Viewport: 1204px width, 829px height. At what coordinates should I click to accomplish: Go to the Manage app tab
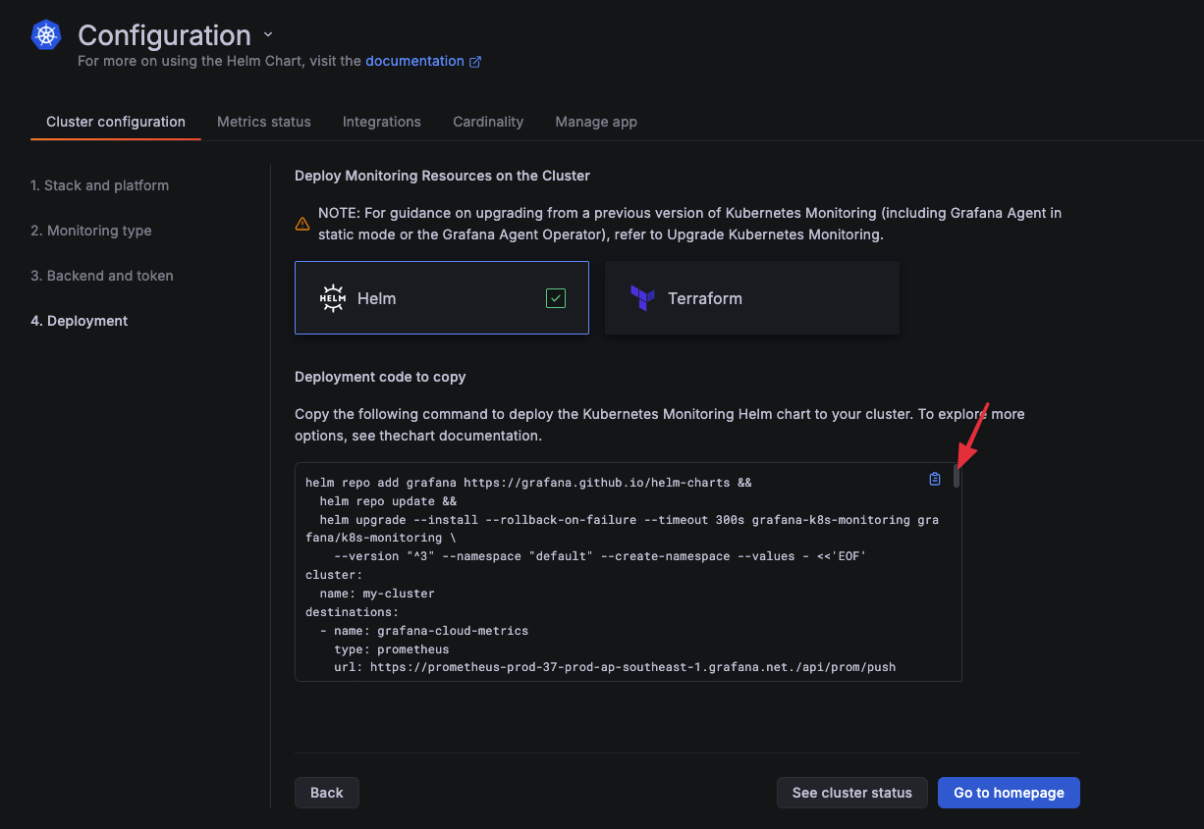(596, 122)
